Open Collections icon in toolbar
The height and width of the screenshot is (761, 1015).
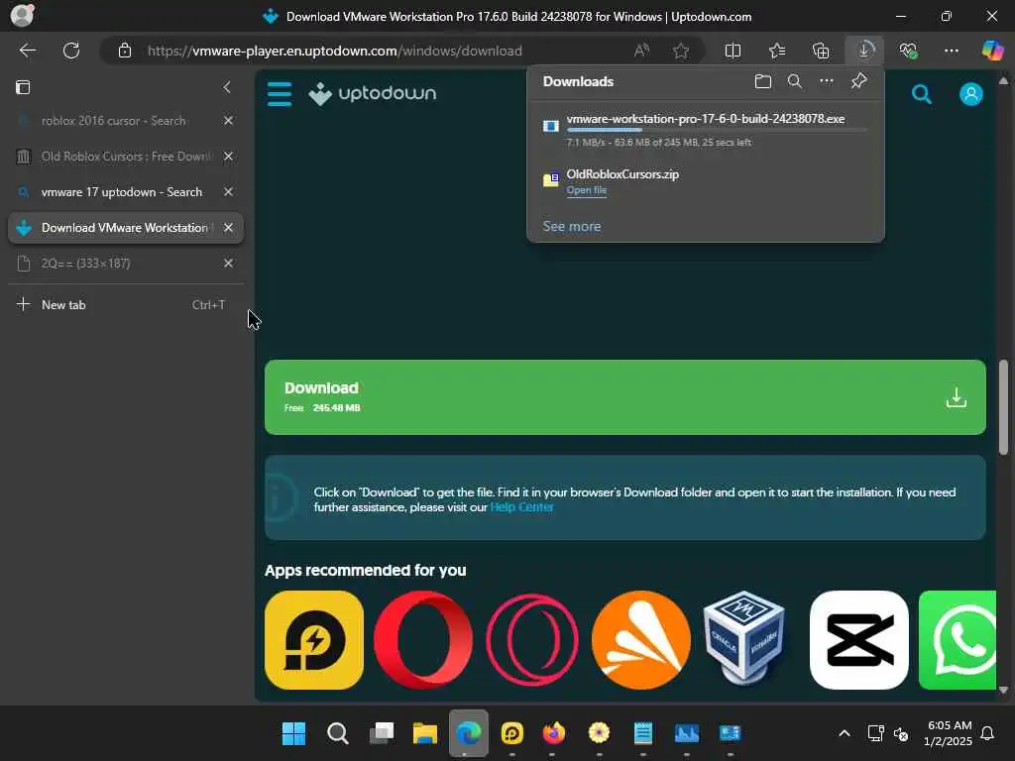click(x=821, y=51)
